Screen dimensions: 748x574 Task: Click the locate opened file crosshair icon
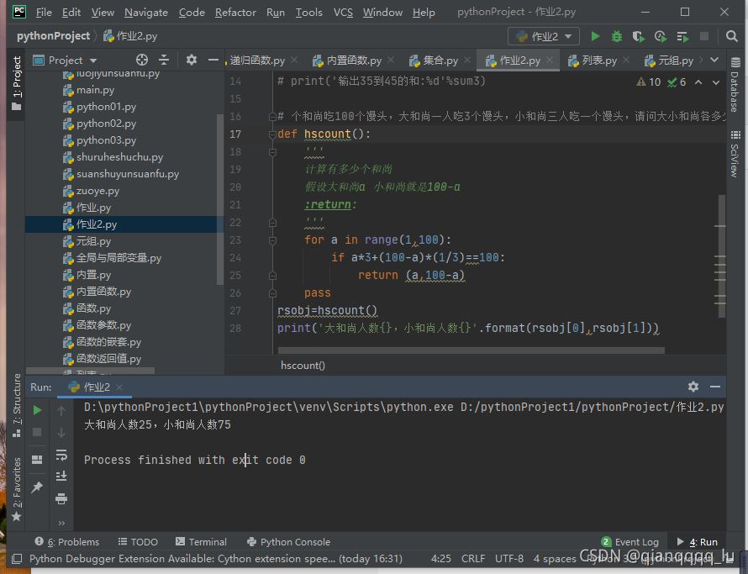tap(142, 60)
